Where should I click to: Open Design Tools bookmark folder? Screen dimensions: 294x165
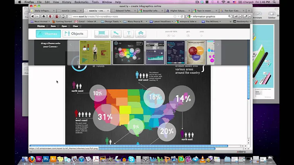tap(111, 22)
